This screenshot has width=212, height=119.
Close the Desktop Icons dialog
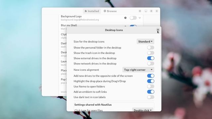pyautogui.click(x=158, y=30)
